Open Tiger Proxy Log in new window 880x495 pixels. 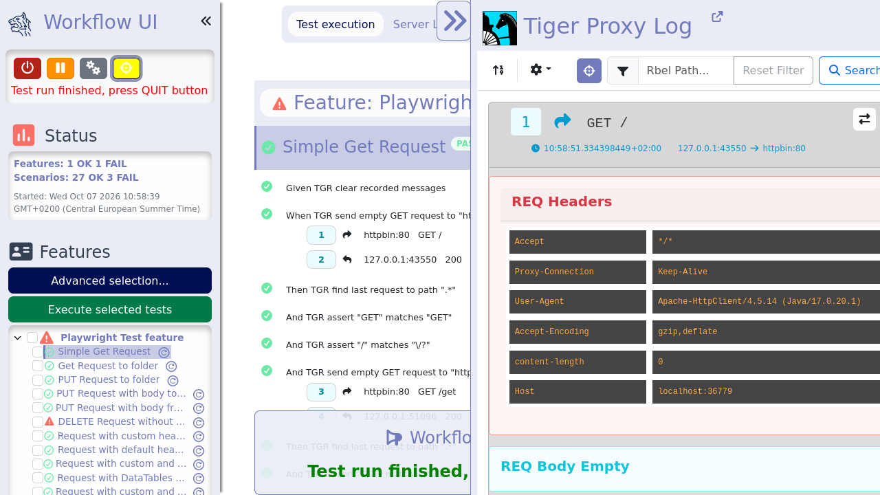pyautogui.click(x=717, y=16)
